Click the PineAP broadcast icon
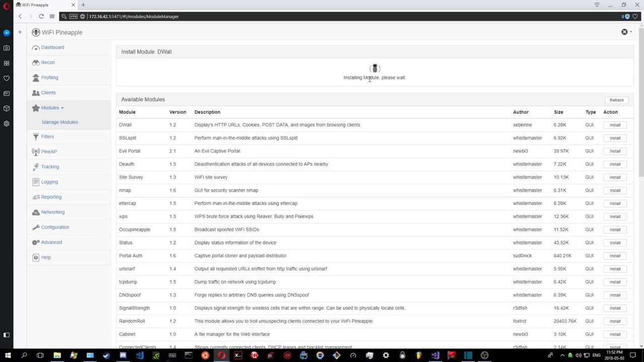Screen dimensions: 644x362 coord(36,152)
